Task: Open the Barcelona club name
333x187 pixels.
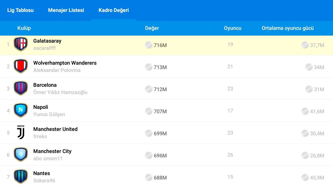Action: (x=45, y=85)
